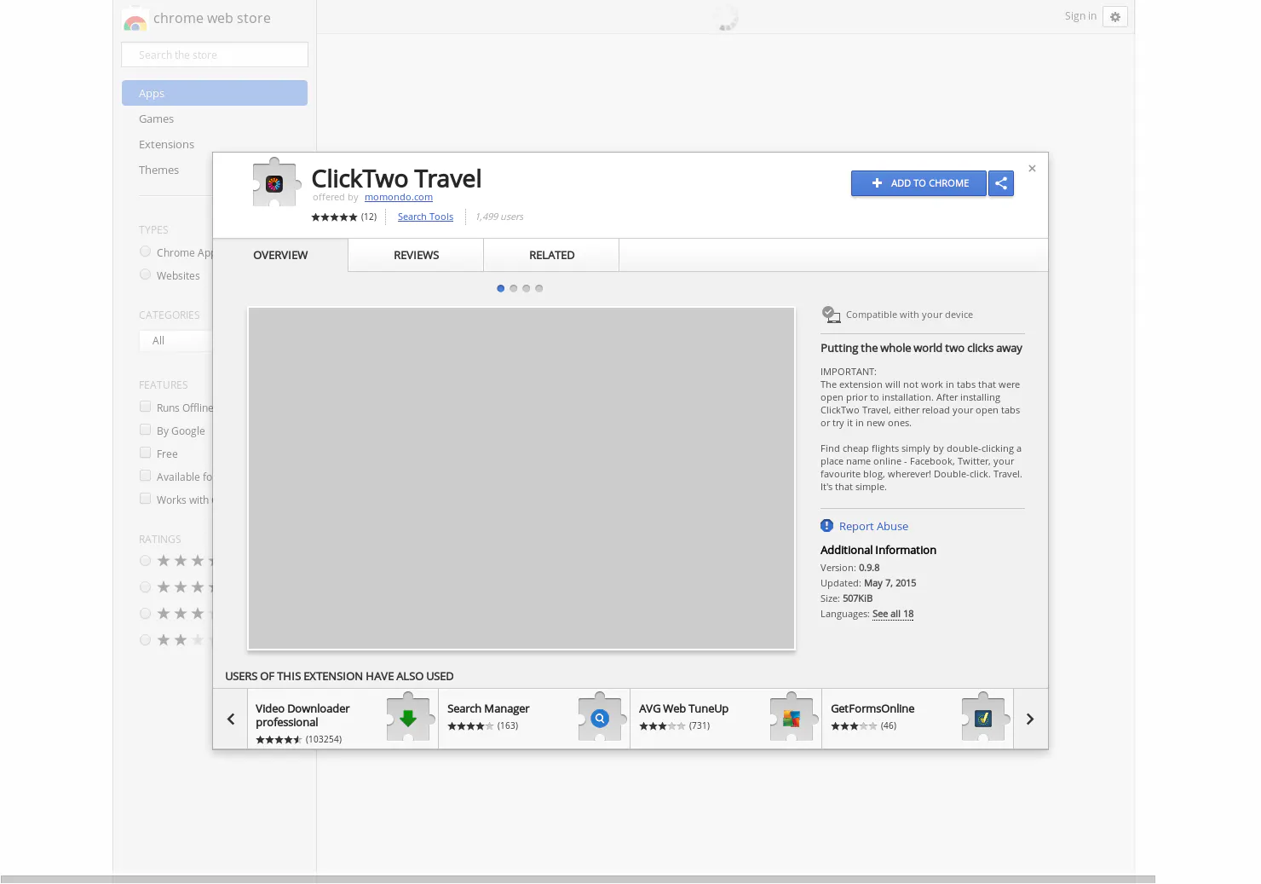Select Games in the sidebar
This screenshot has width=1261, height=884.
pos(156,118)
